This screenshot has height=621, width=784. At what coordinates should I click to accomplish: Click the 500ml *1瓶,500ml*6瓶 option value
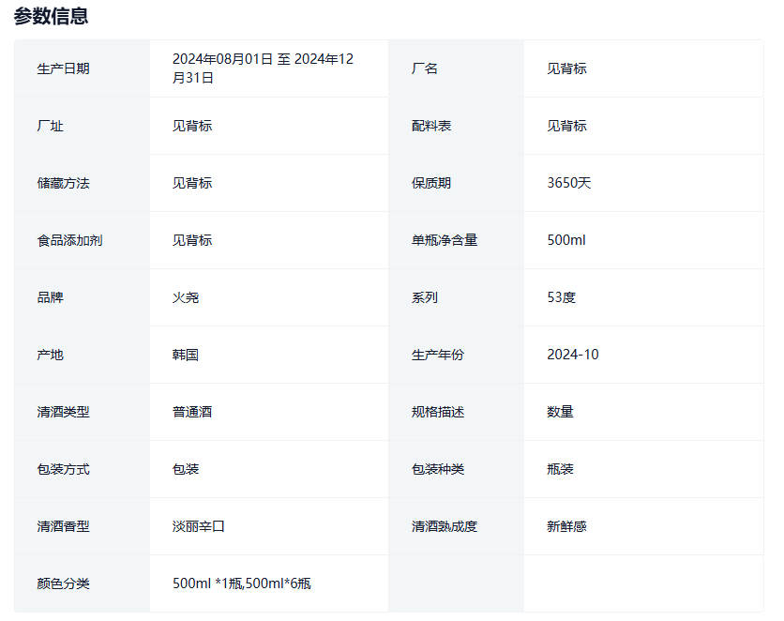tap(242, 583)
